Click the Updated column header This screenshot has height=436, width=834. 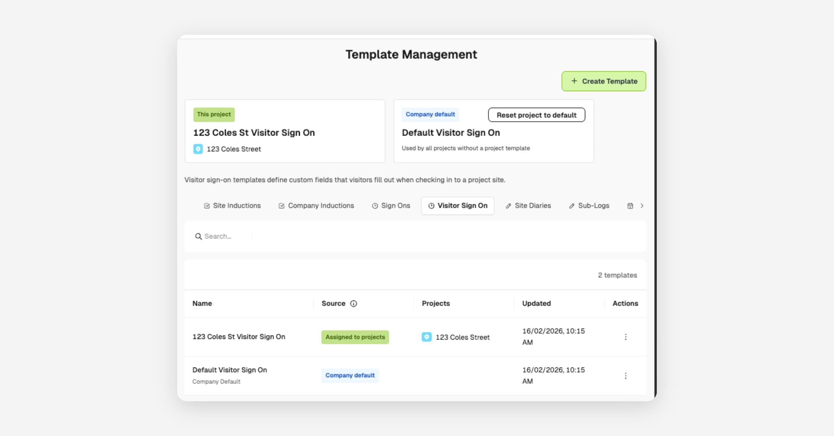[537, 303]
